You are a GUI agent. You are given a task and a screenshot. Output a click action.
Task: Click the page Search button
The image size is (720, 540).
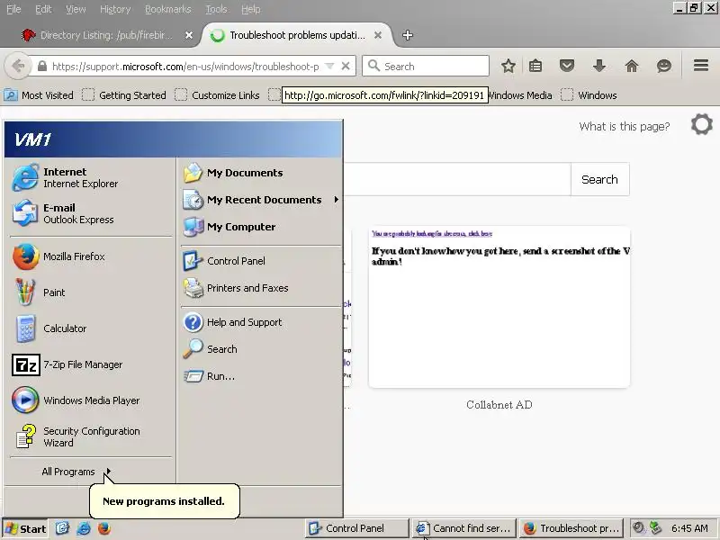click(x=599, y=179)
